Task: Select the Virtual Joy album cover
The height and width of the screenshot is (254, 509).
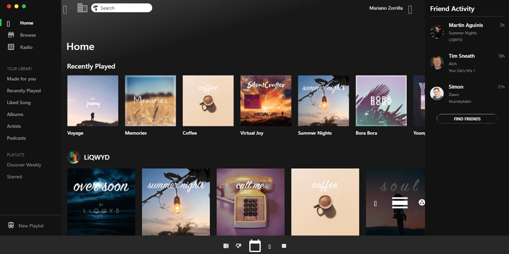Action: tap(266, 101)
